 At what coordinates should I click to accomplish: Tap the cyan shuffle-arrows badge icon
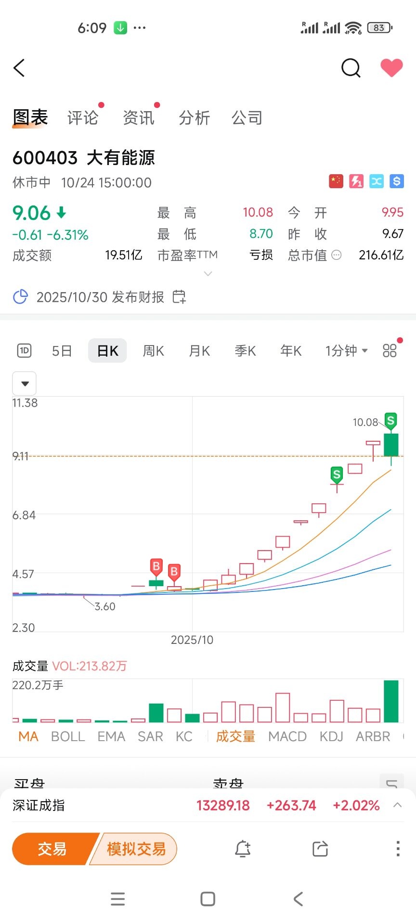click(x=377, y=181)
